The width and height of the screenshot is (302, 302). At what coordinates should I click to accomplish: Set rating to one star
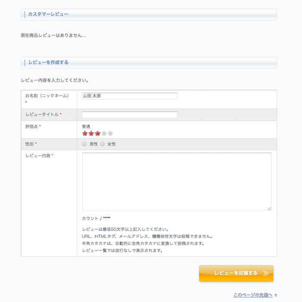coord(85,133)
